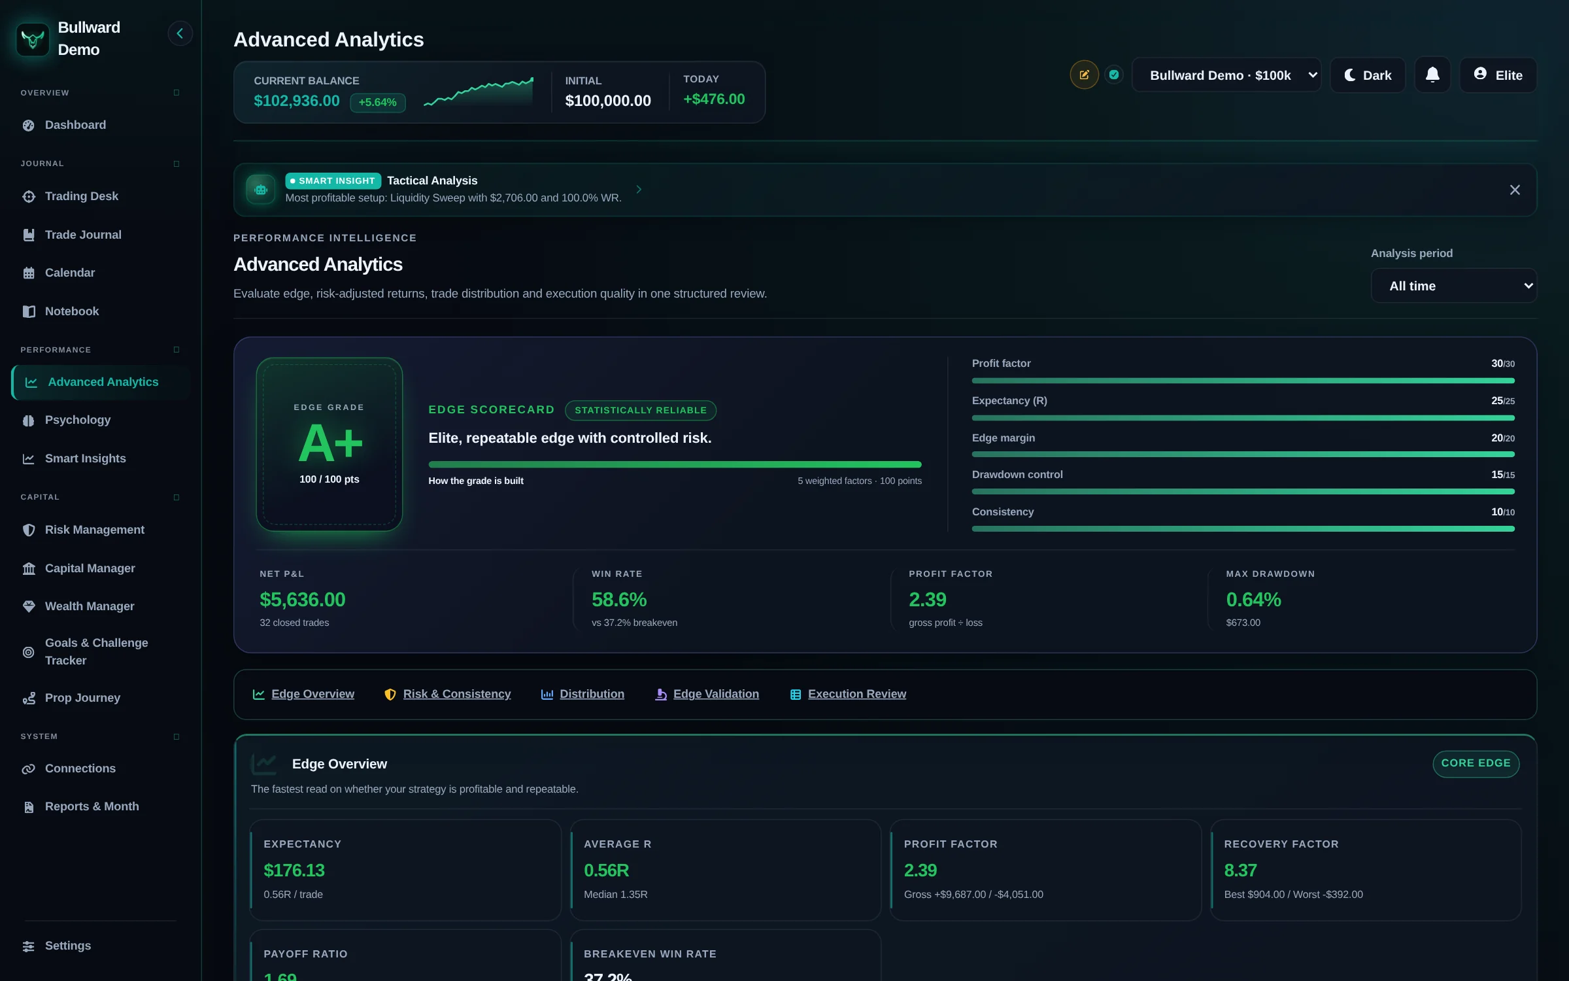Screen dimensions: 1569x981
Task: Click the "How the grade is built" text
Action: [476, 481]
